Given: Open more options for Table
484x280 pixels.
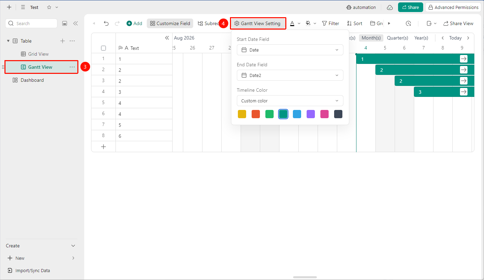Looking at the screenshot, I should pos(72,41).
